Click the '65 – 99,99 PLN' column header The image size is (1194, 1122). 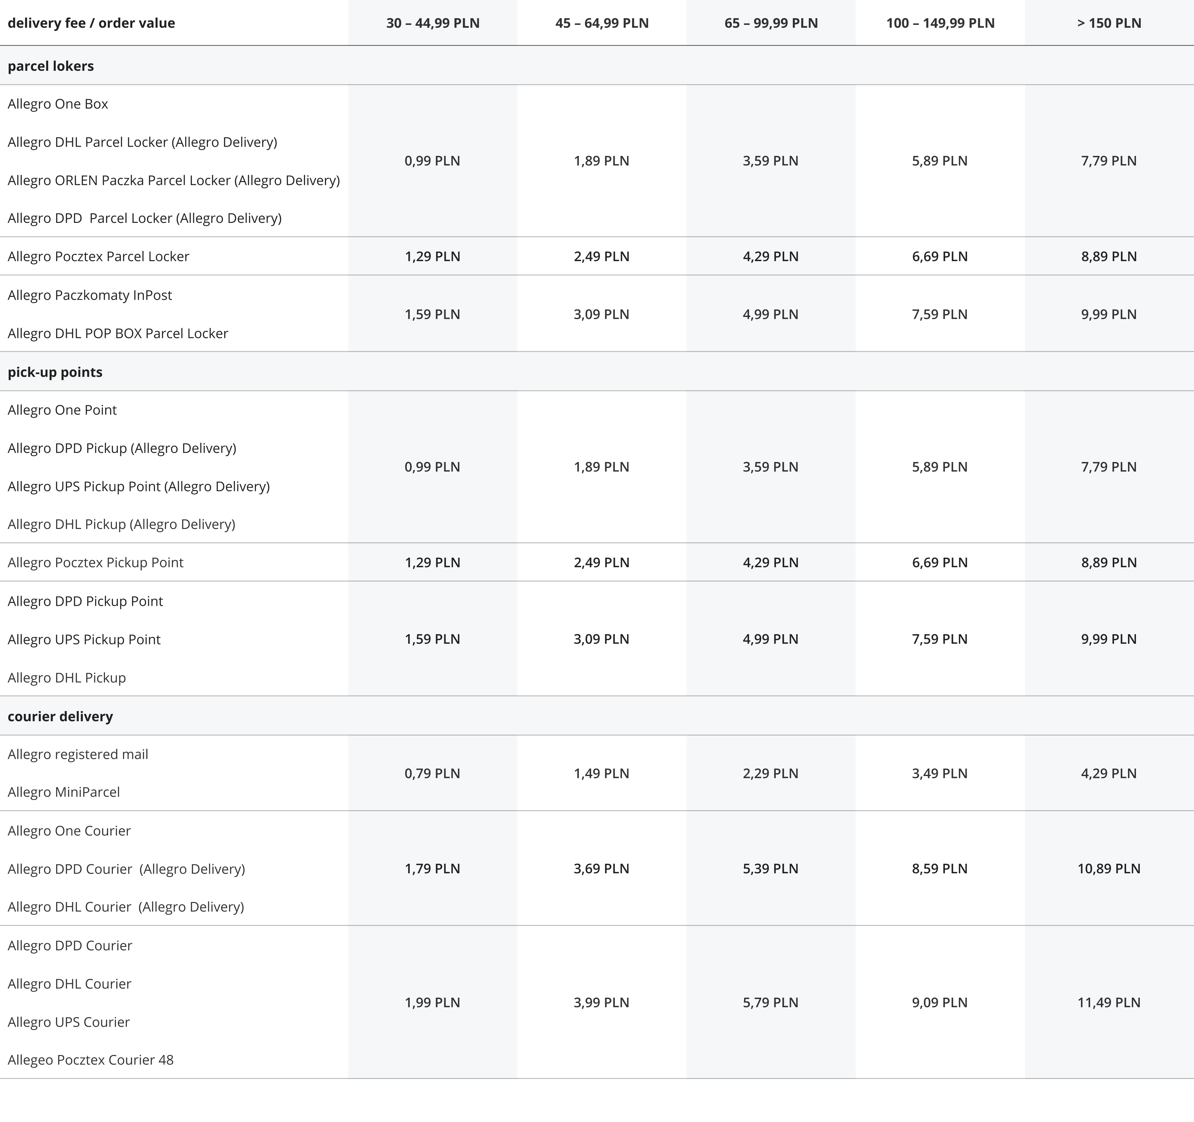pyautogui.click(x=771, y=23)
